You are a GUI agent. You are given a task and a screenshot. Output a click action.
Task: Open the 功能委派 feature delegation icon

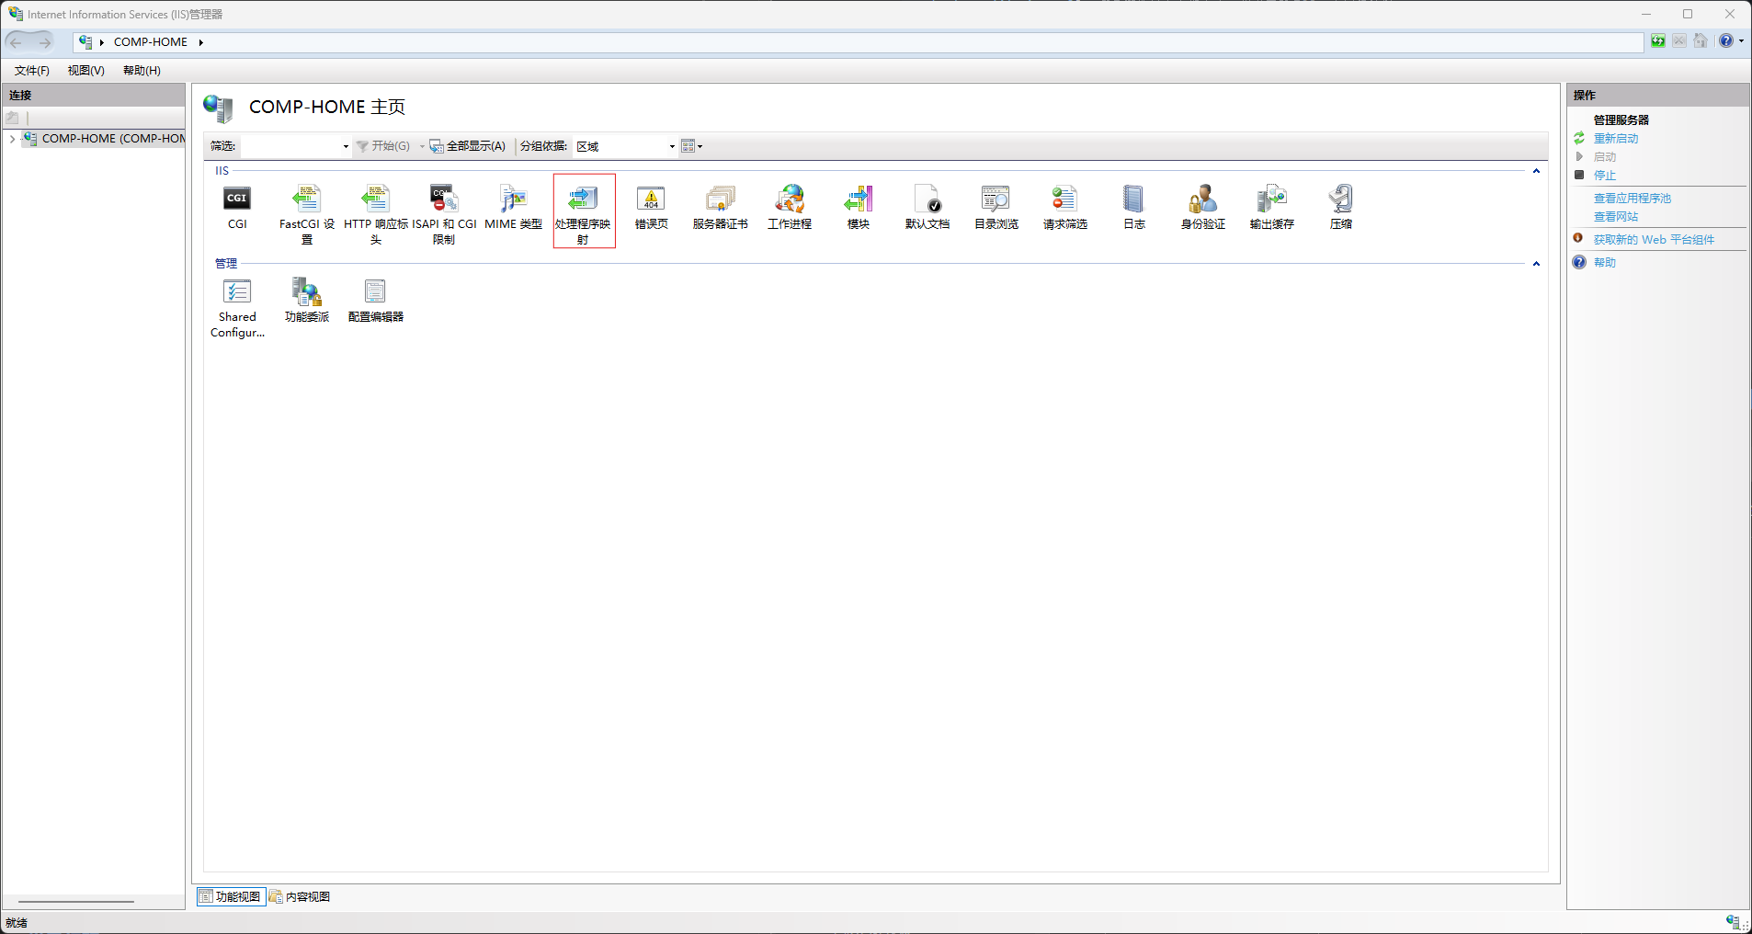(x=306, y=292)
